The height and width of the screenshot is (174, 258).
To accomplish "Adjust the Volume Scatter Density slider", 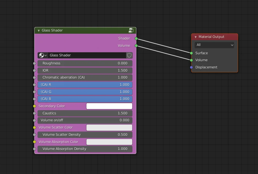I will tap(85, 134).
